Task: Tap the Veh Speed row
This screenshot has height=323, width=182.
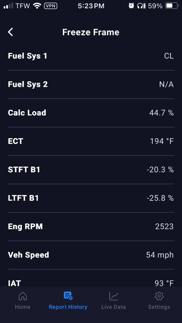Action: point(91,255)
